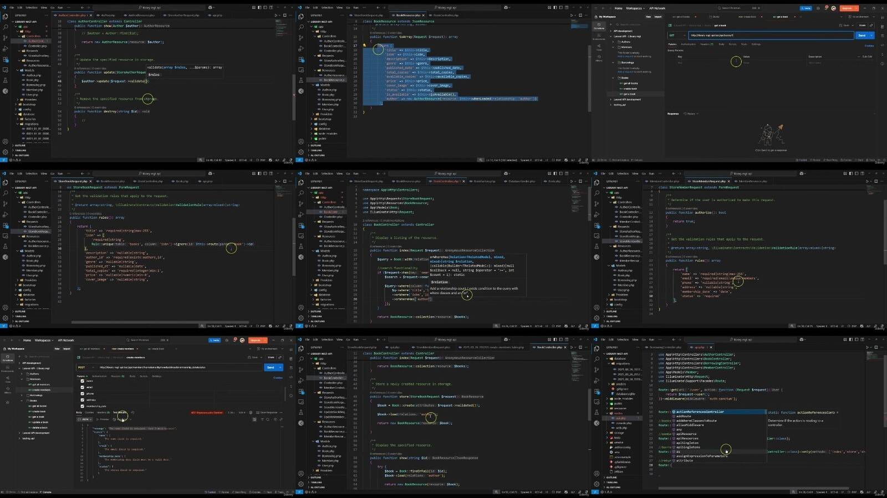Click the Run file play icon beside AuthorController tabs
The image size is (887, 498).
277,16
